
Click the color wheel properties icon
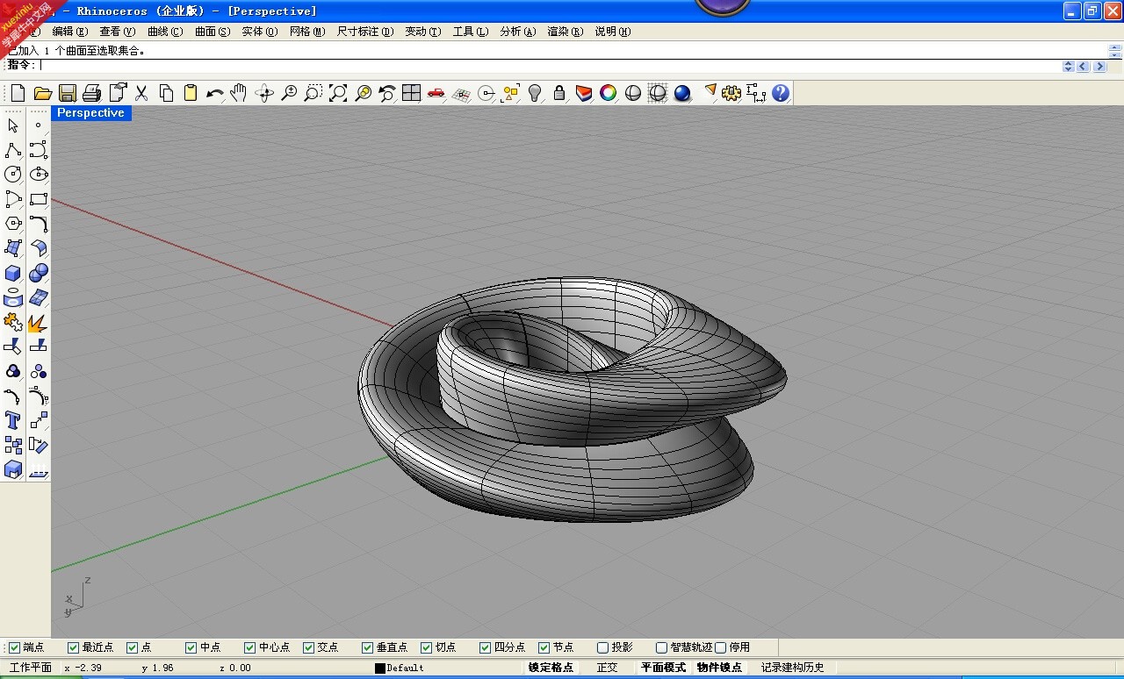pyautogui.click(x=609, y=93)
